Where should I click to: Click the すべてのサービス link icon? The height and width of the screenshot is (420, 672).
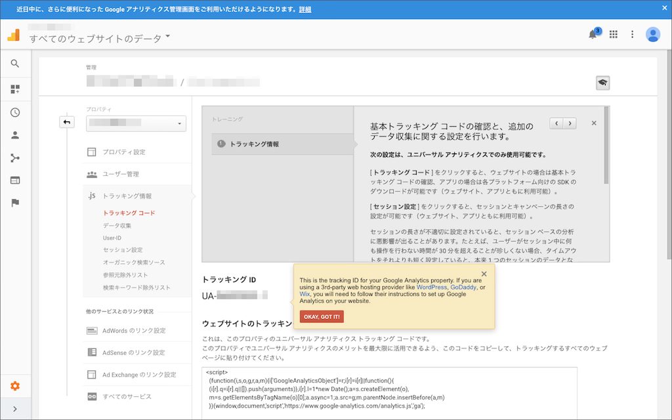(92, 396)
